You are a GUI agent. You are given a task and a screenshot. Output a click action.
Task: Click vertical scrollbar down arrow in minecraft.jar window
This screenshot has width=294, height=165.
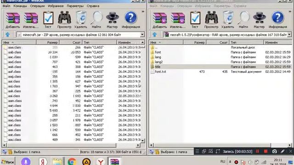click(x=142, y=140)
